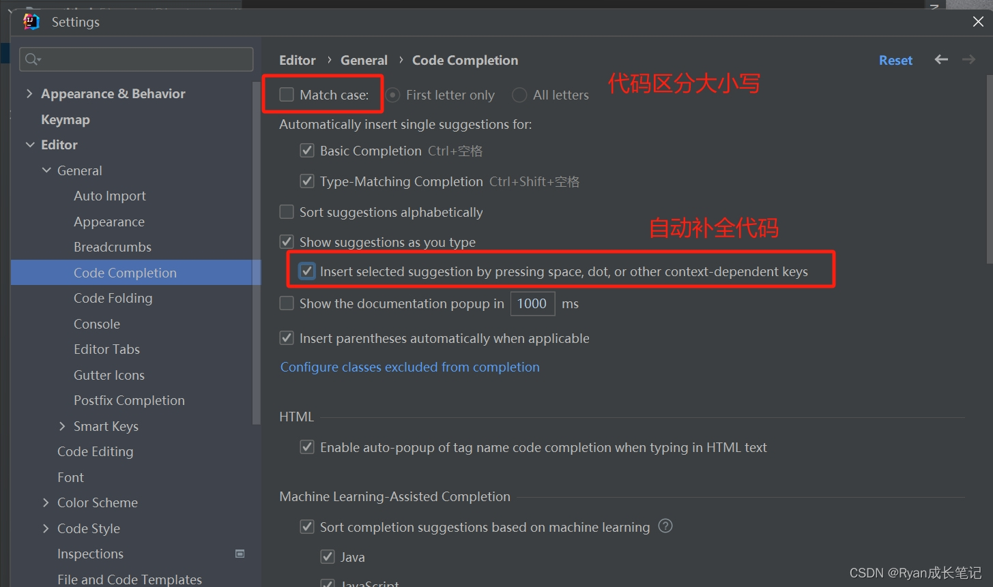
Task: Click the IntelliJ IDEA logo in title bar
Action: 31,22
